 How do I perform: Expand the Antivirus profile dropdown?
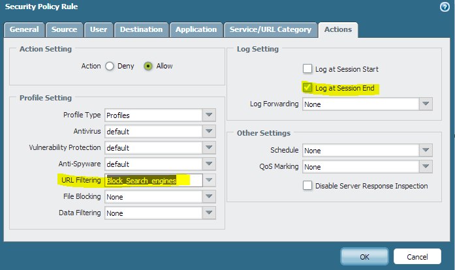(x=209, y=131)
